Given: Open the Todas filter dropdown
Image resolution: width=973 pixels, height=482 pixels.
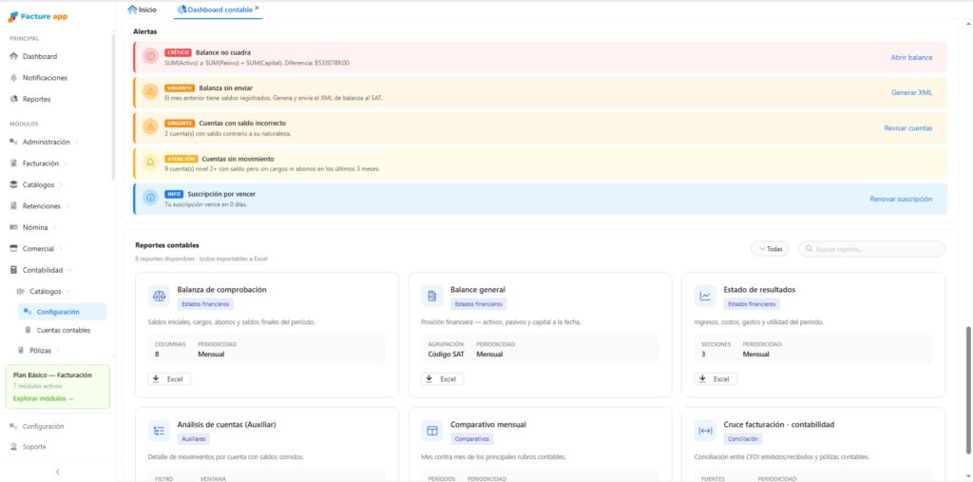Looking at the screenshot, I should (770, 248).
